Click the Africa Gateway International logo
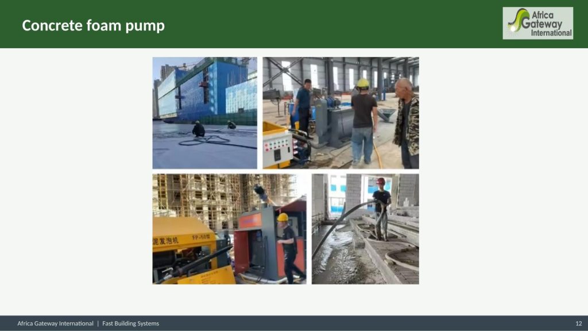Image resolution: width=588 pixels, height=331 pixels. point(537,23)
